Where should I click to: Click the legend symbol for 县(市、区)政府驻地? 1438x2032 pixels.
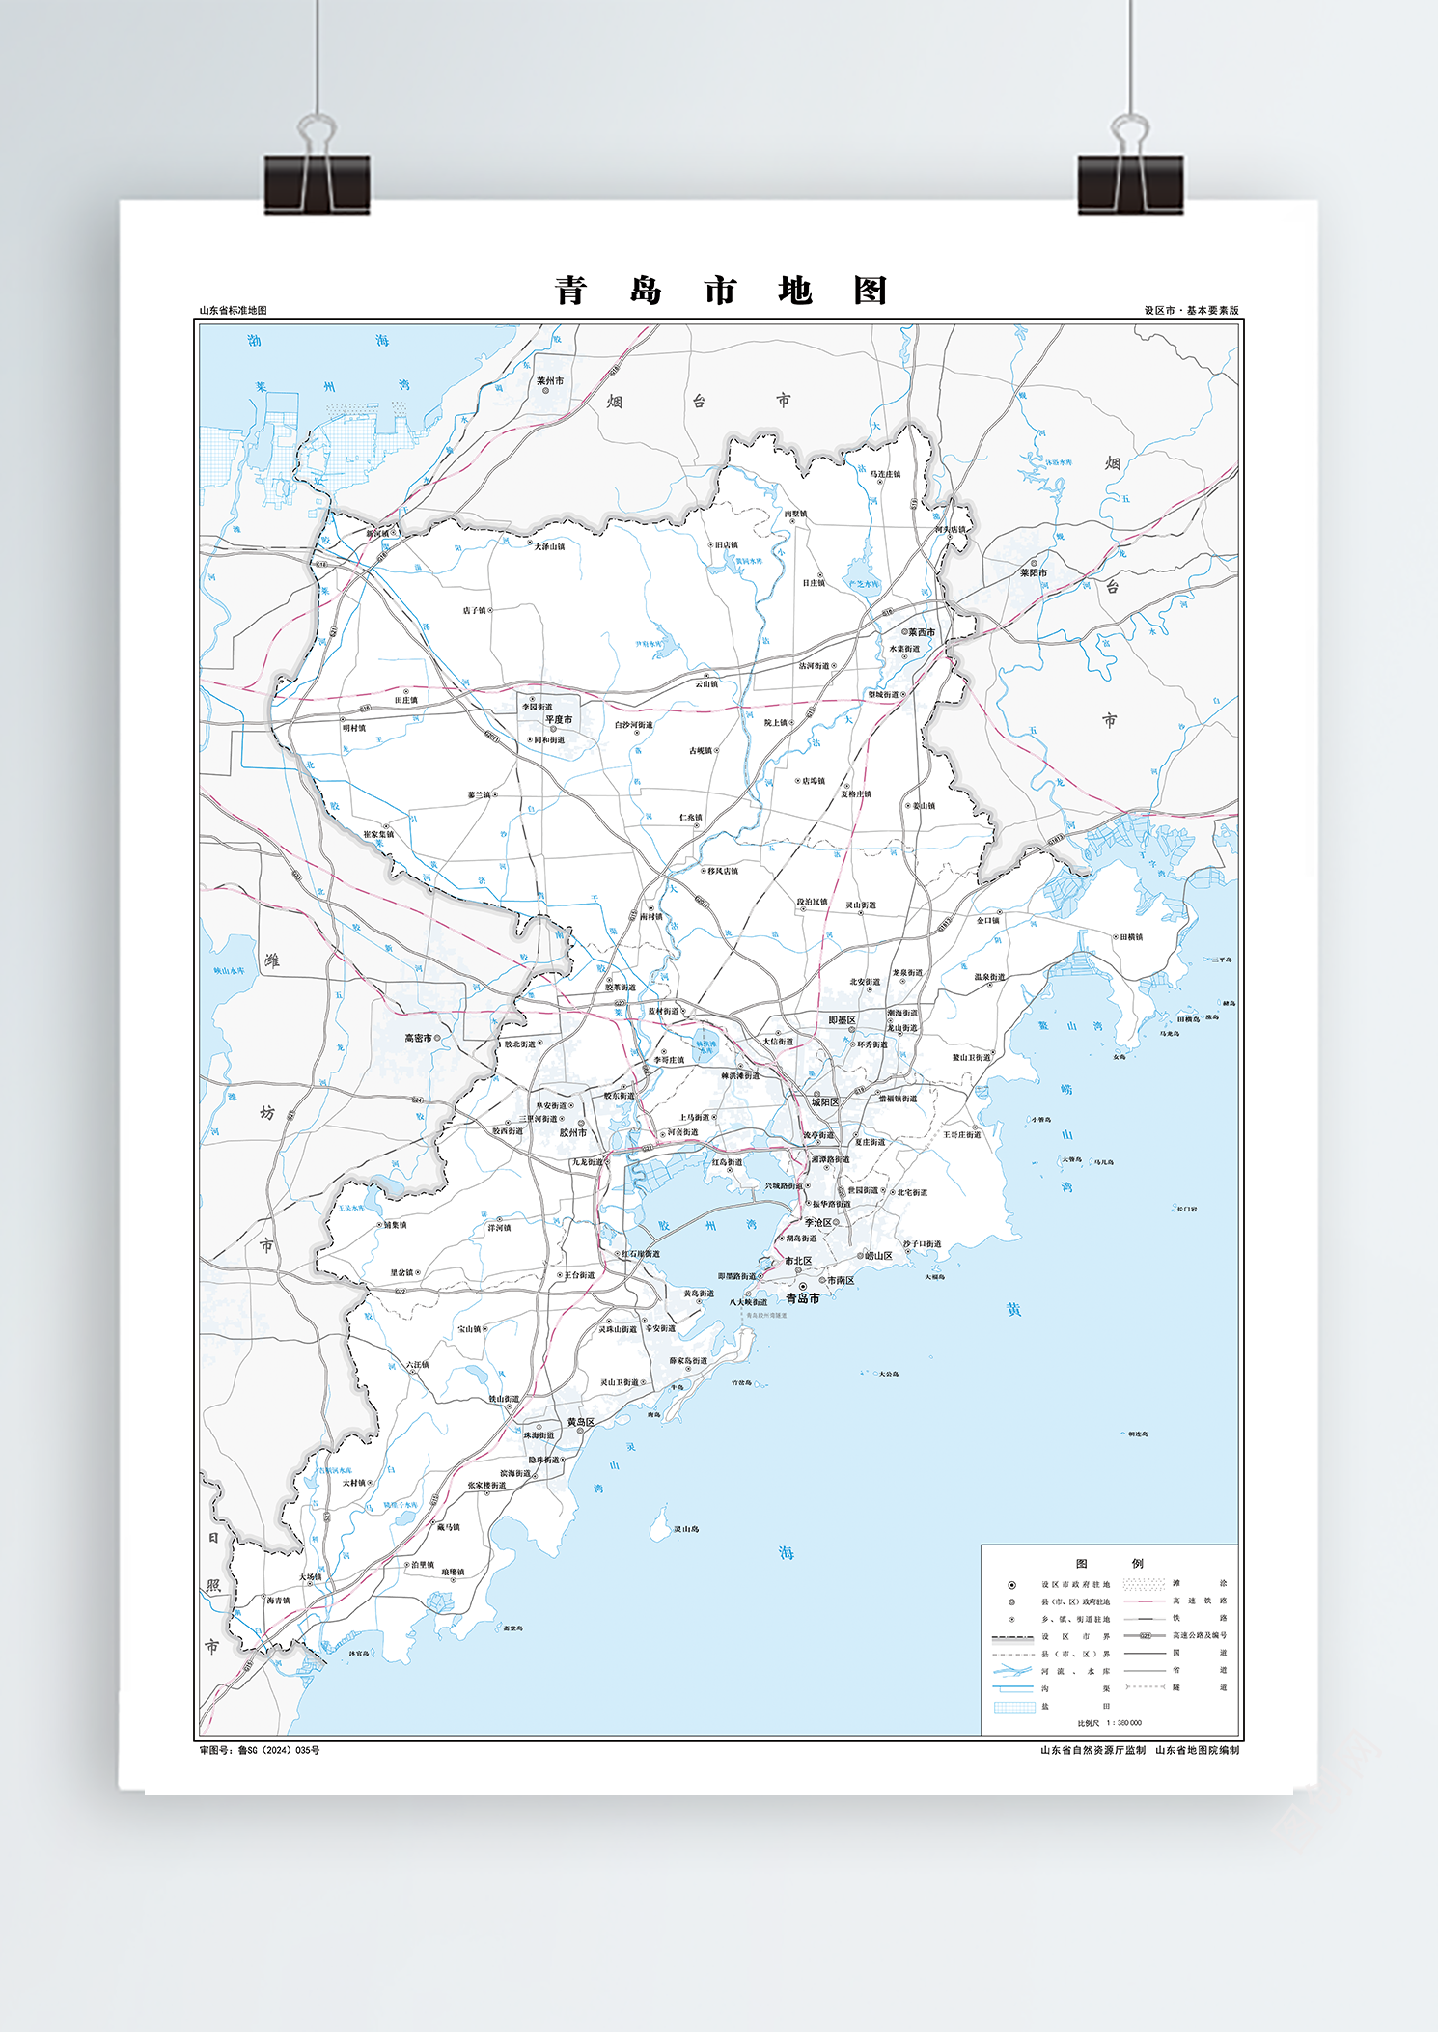point(1011,1602)
